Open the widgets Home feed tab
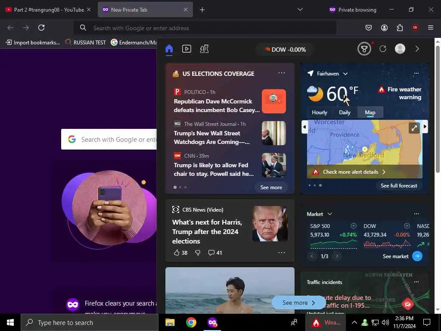This screenshot has height=331, width=441. [x=169, y=49]
